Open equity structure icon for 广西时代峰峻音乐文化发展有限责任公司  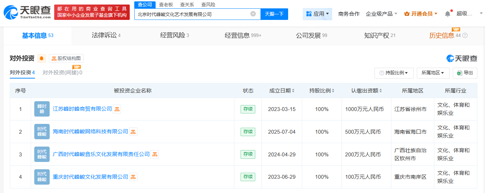155,154
